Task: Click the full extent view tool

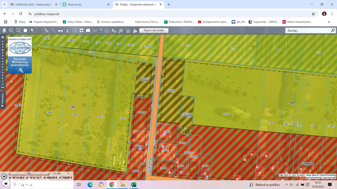Action: pos(25,30)
